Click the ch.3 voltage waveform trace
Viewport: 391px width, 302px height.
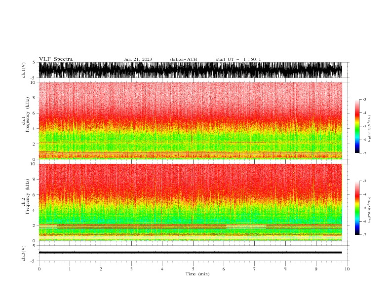(191, 253)
